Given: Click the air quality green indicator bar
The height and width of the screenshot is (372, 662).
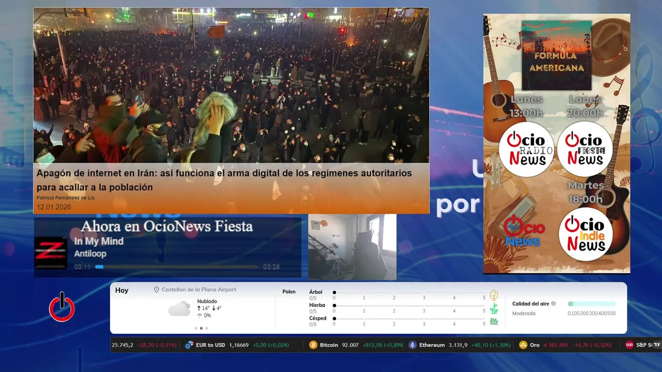Looking at the screenshot, I should 592,304.
